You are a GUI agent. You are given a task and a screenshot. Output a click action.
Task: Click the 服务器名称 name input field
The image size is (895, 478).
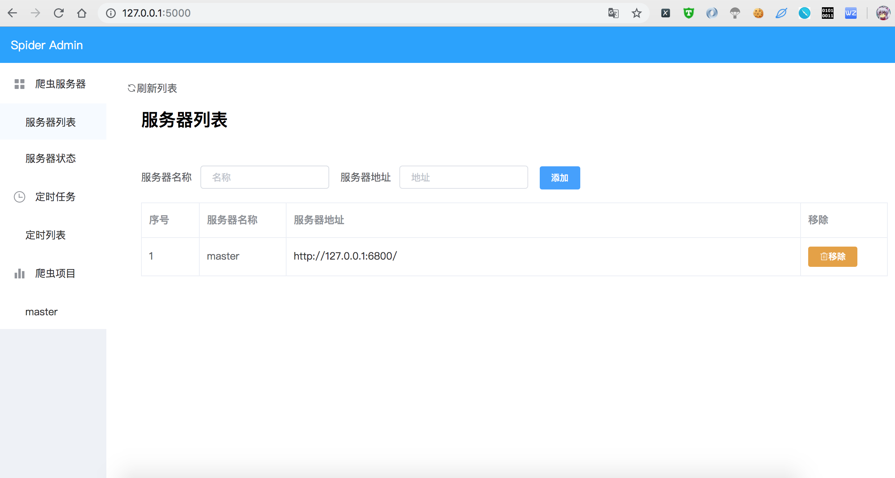(x=264, y=177)
